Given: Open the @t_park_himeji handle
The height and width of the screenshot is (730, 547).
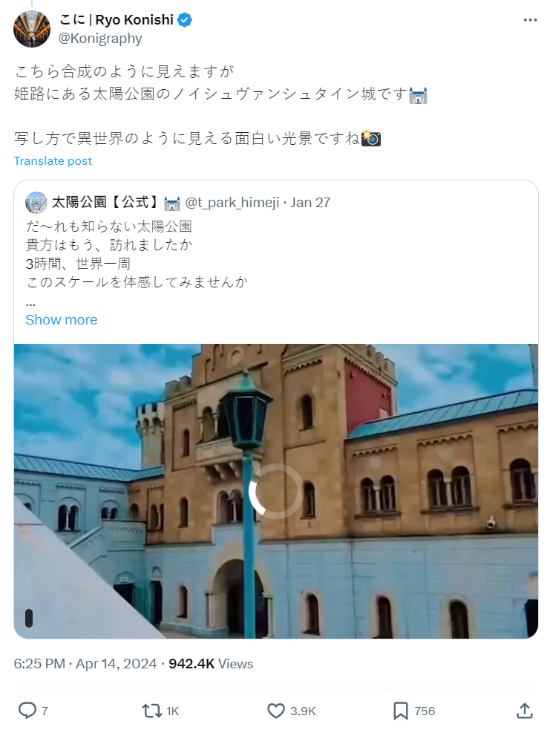Looking at the screenshot, I should [x=232, y=203].
